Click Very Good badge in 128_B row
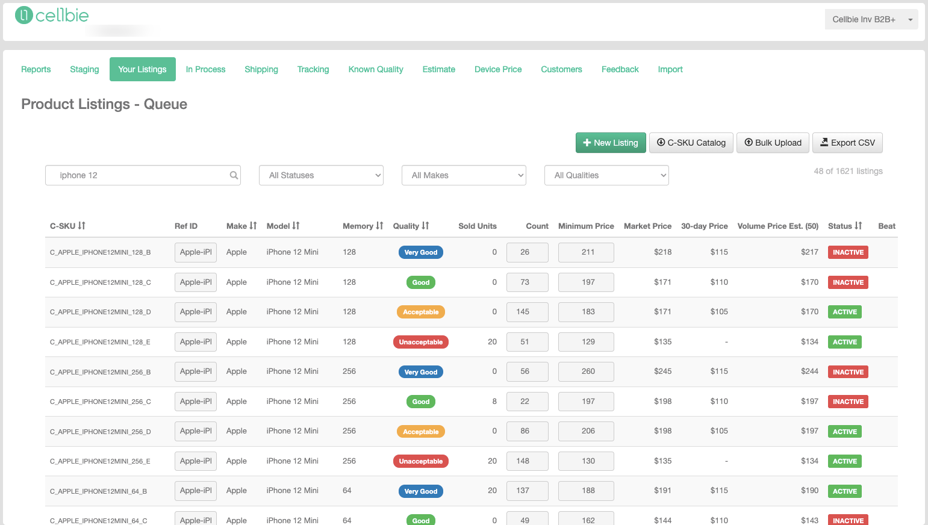928x525 pixels. (421, 252)
